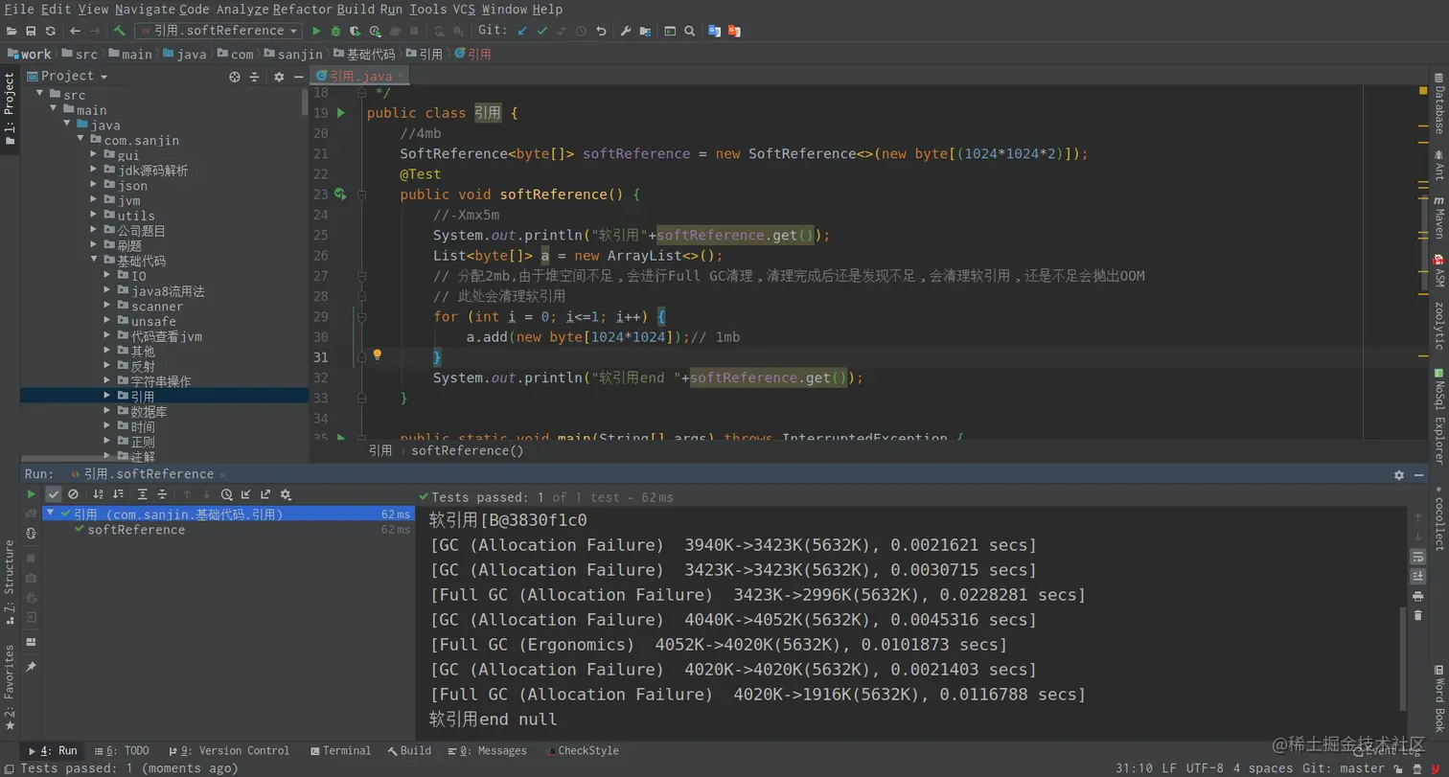Click the Git Commit checkmark icon
Image resolution: width=1449 pixels, height=777 pixels.
click(x=541, y=31)
